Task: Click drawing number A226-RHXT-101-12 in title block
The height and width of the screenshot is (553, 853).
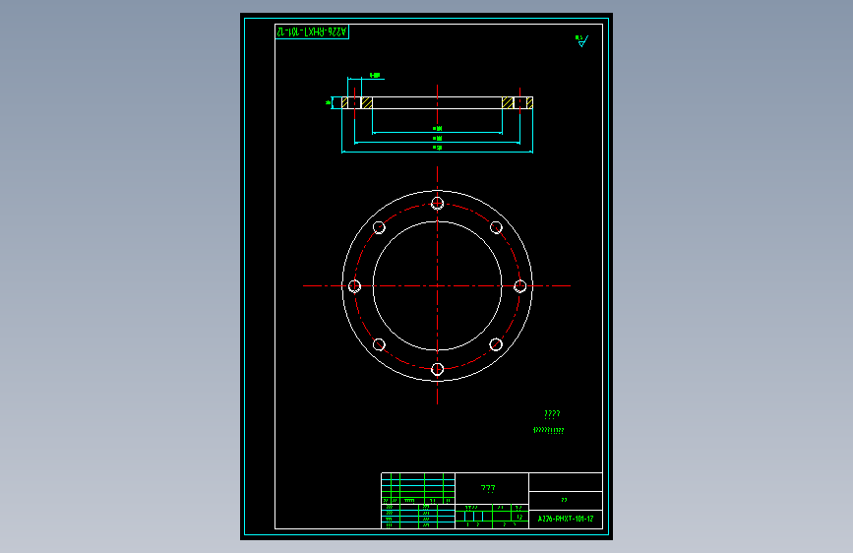Action: pyautogui.click(x=566, y=519)
